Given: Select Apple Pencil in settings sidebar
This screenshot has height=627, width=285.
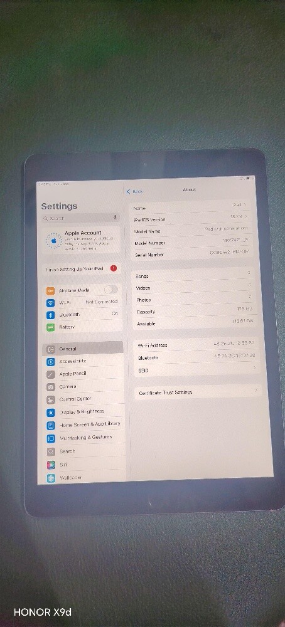Looking at the screenshot, I should (x=83, y=374).
